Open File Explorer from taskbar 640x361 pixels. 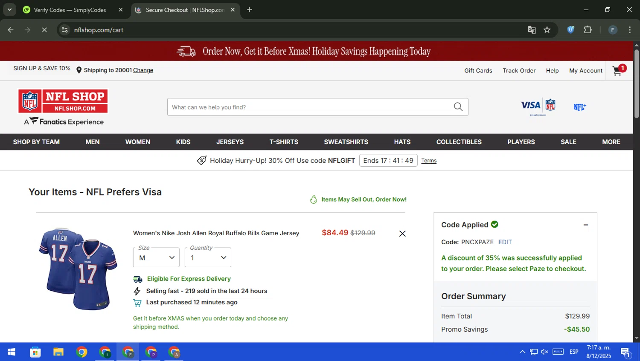point(58,352)
